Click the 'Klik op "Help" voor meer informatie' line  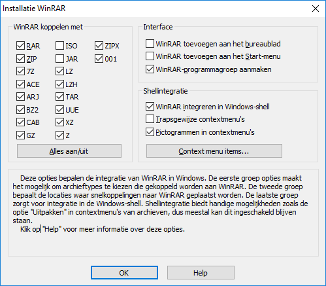(103, 229)
